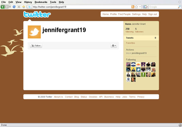
Task: Open the View menu
Action: coord(18,2)
